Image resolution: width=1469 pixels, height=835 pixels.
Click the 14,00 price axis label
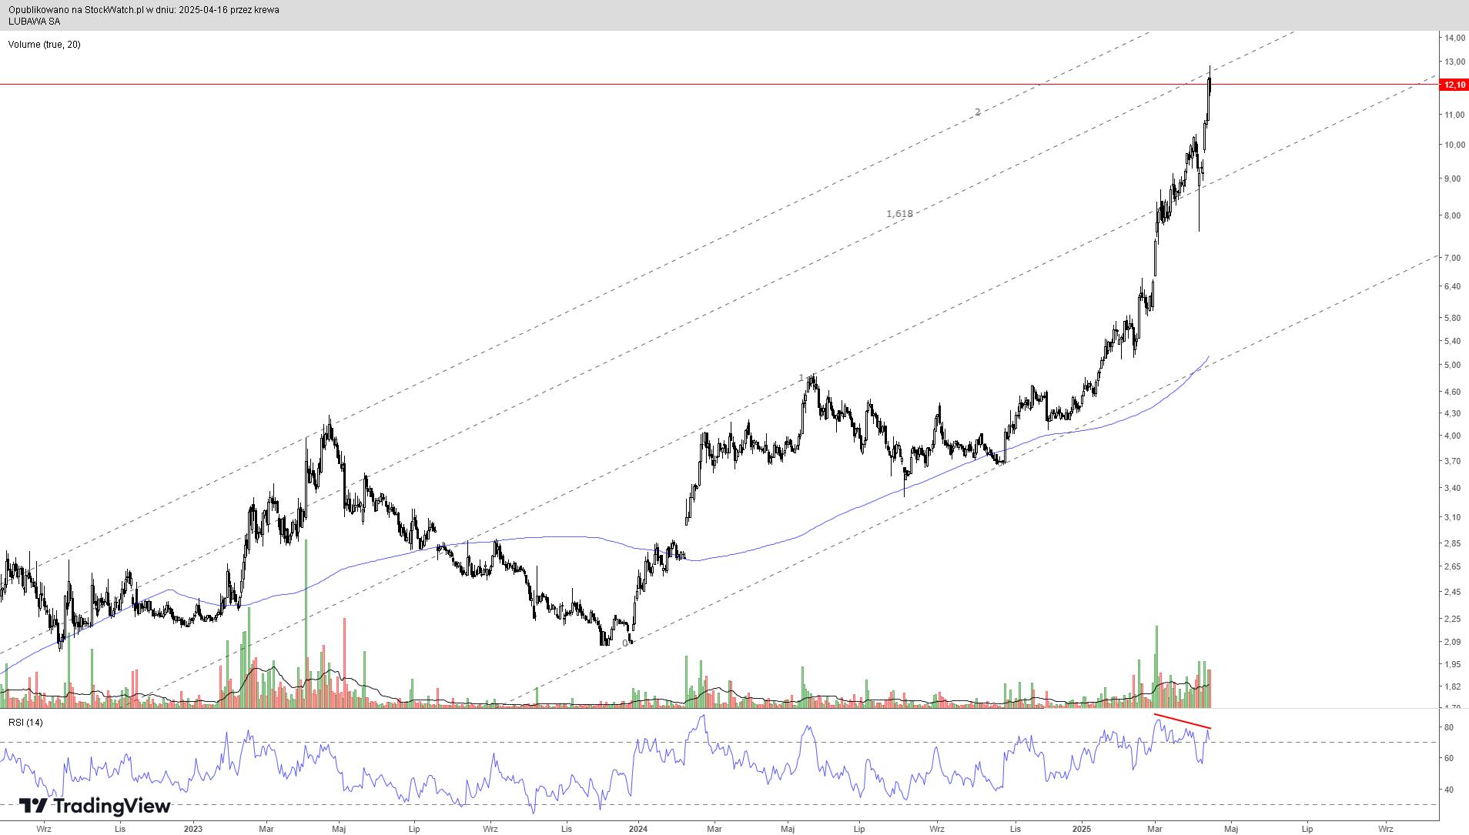(1454, 38)
